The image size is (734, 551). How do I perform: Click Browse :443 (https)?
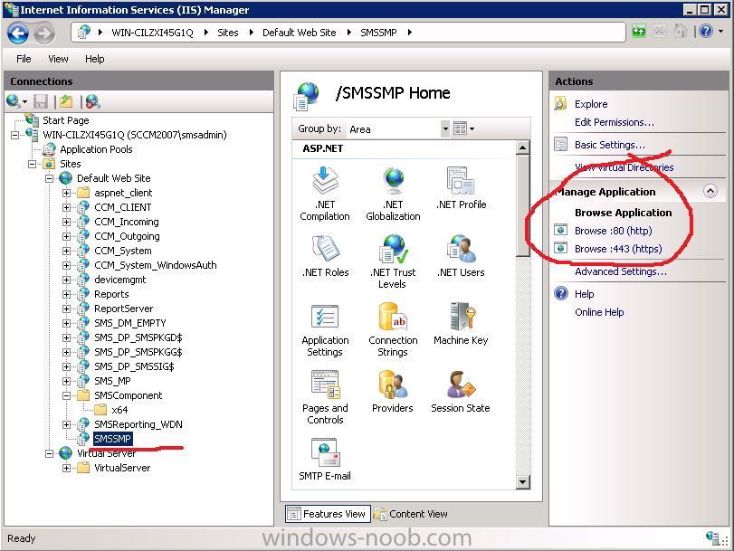tap(618, 249)
